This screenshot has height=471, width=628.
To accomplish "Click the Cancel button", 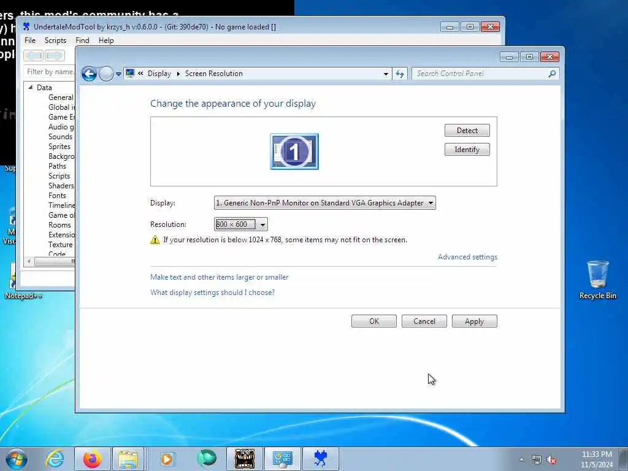I will tap(424, 321).
